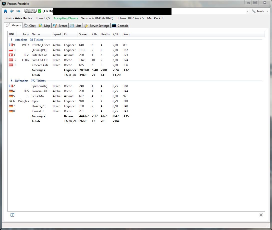Viewport: 272px width, 230px height.
Task: Click the German flag for SenseMo
Action: (x=11, y=96)
